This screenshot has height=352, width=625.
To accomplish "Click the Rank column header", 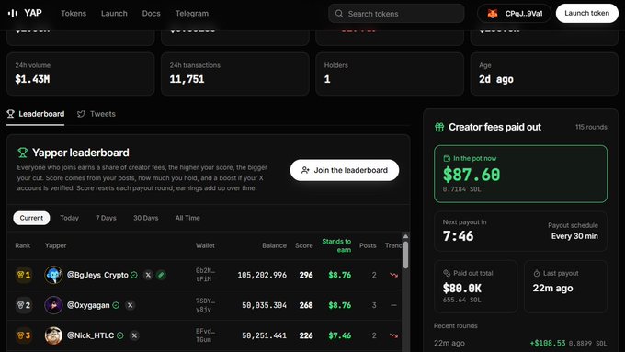I will click(23, 245).
